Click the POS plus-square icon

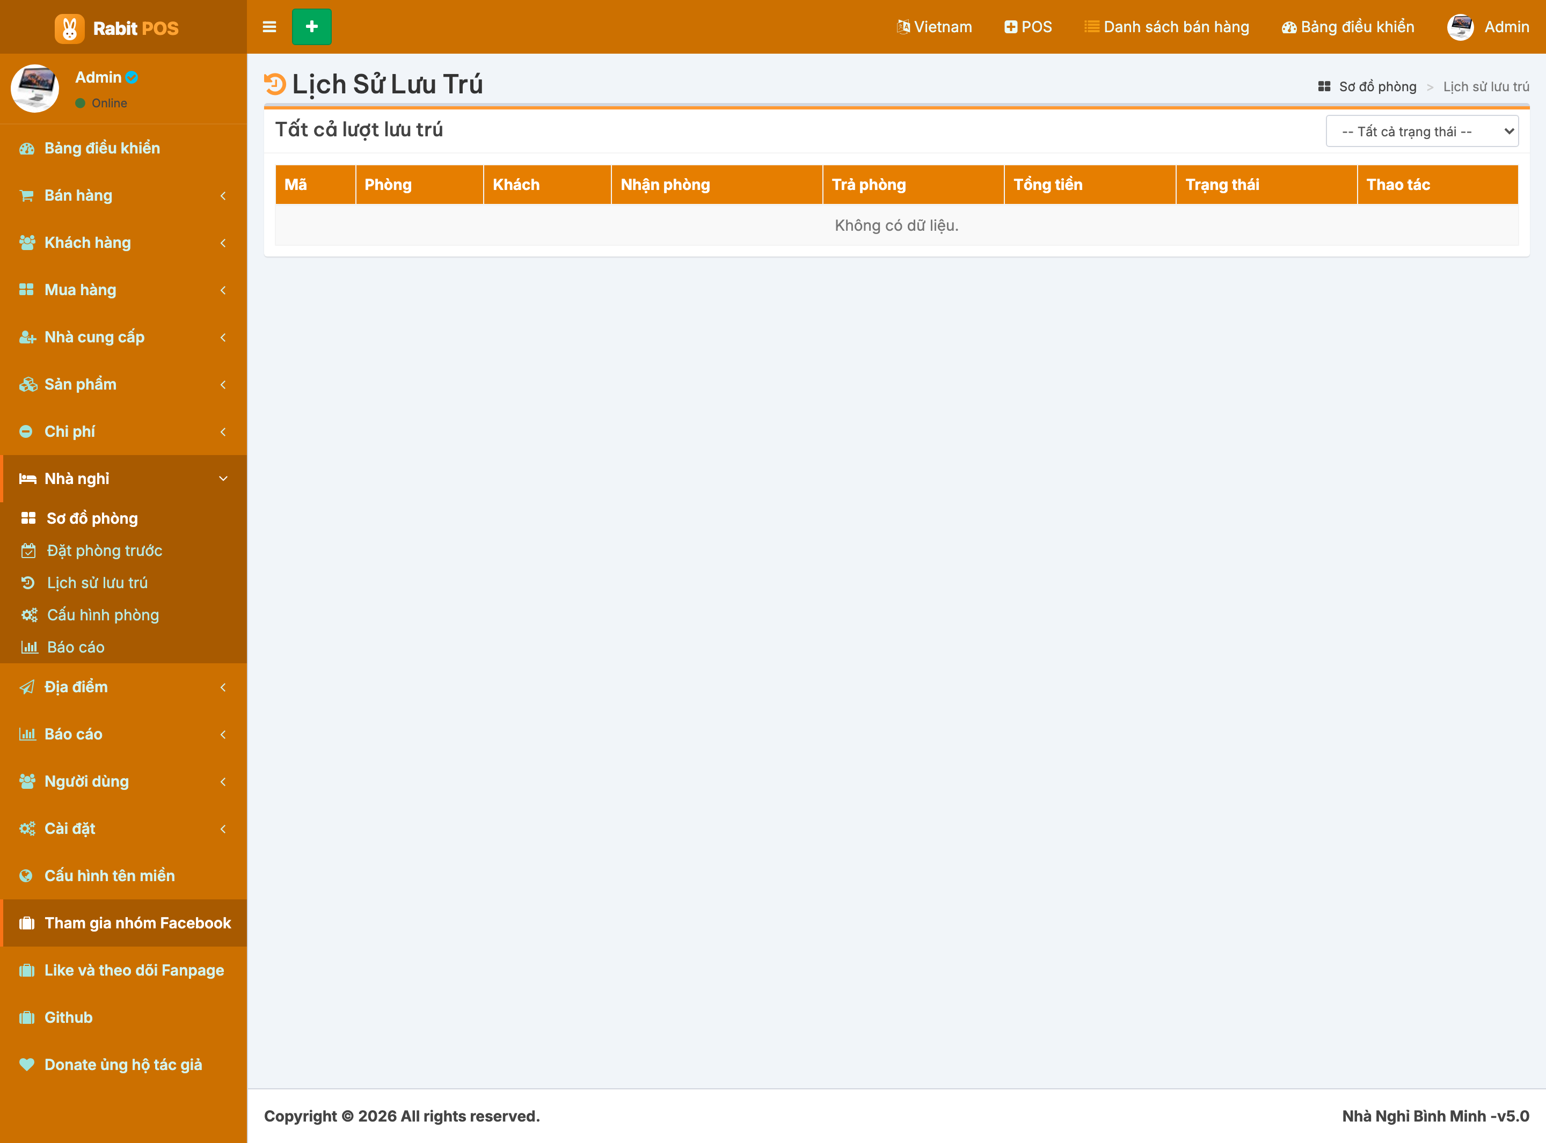[1010, 27]
